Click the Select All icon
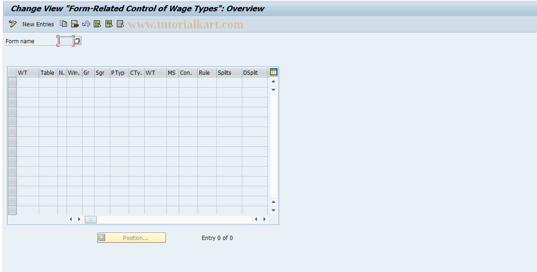This screenshot has height=272, width=537. [97, 24]
